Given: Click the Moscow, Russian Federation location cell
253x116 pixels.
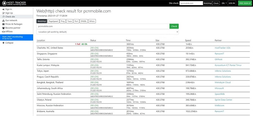Looking at the screenshot, I should 50,106.
